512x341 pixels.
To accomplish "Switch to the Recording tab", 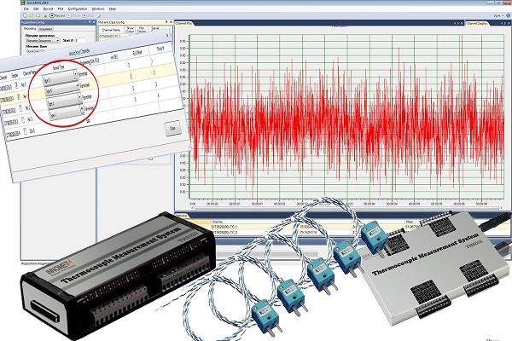I will (30, 29).
